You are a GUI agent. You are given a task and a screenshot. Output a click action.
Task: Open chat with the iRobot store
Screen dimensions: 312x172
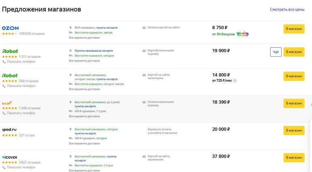pos(276,52)
